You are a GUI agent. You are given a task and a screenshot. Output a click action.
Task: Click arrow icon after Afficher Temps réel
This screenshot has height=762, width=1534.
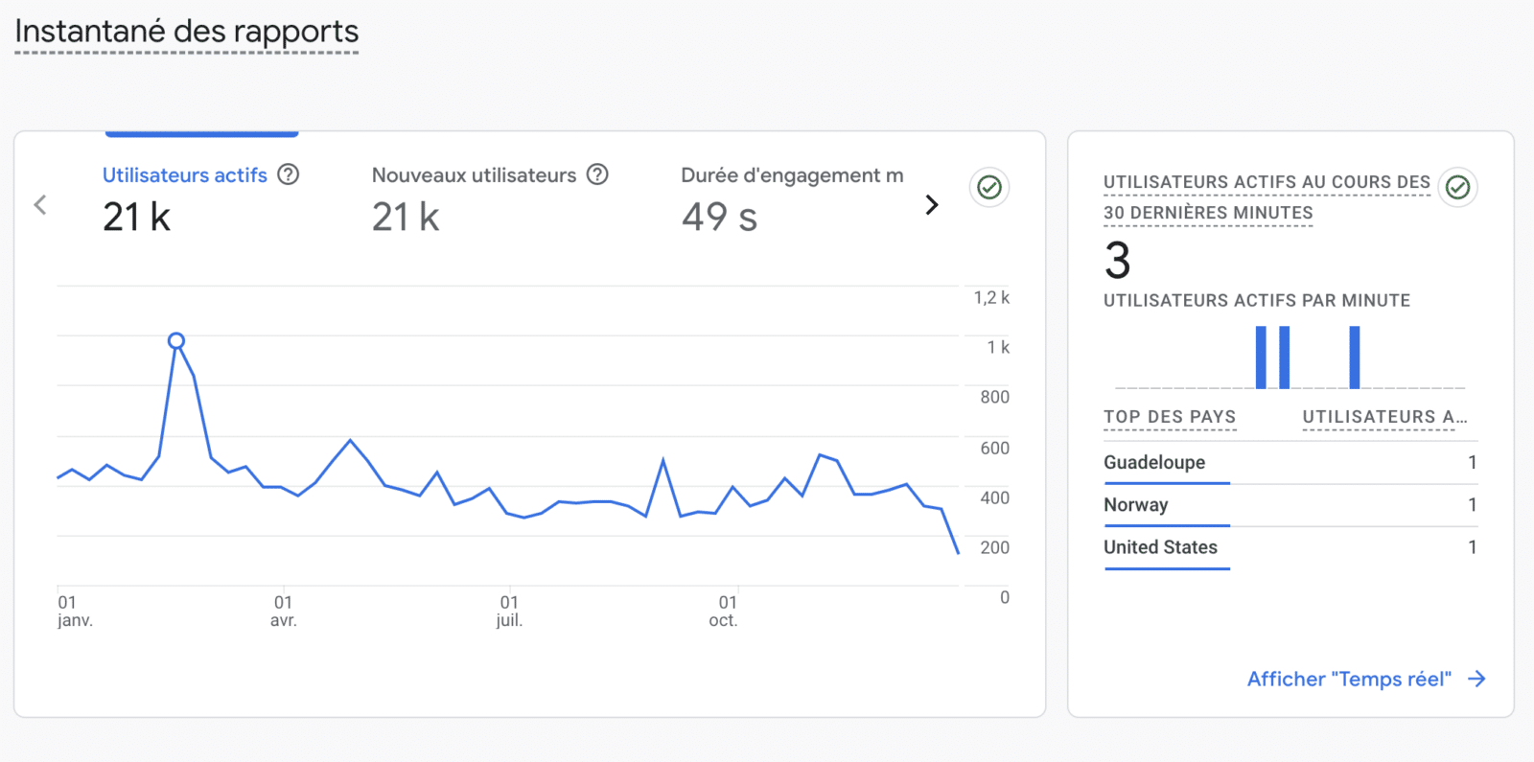point(1477,679)
